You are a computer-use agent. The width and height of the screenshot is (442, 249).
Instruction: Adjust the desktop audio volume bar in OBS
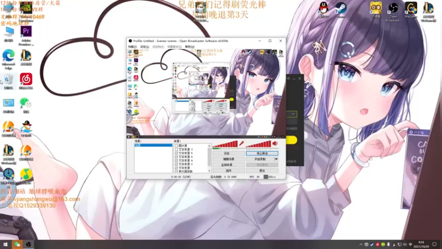259,144
